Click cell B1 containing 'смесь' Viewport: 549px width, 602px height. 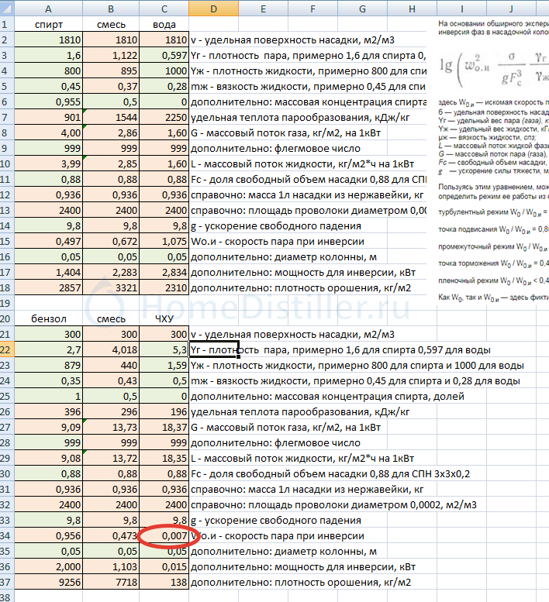point(111,24)
